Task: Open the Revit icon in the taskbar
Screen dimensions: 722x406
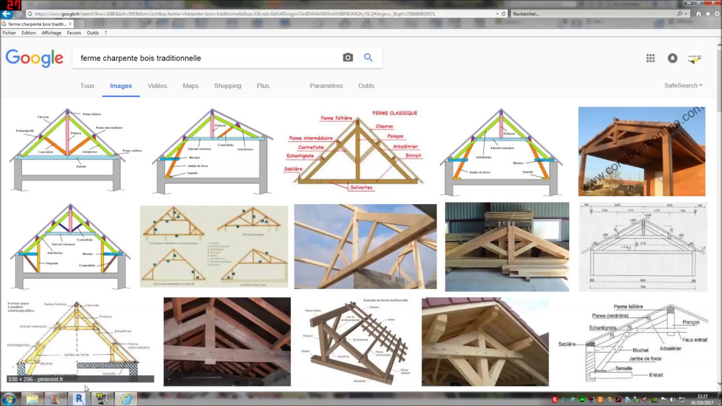Action: (79, 399)
